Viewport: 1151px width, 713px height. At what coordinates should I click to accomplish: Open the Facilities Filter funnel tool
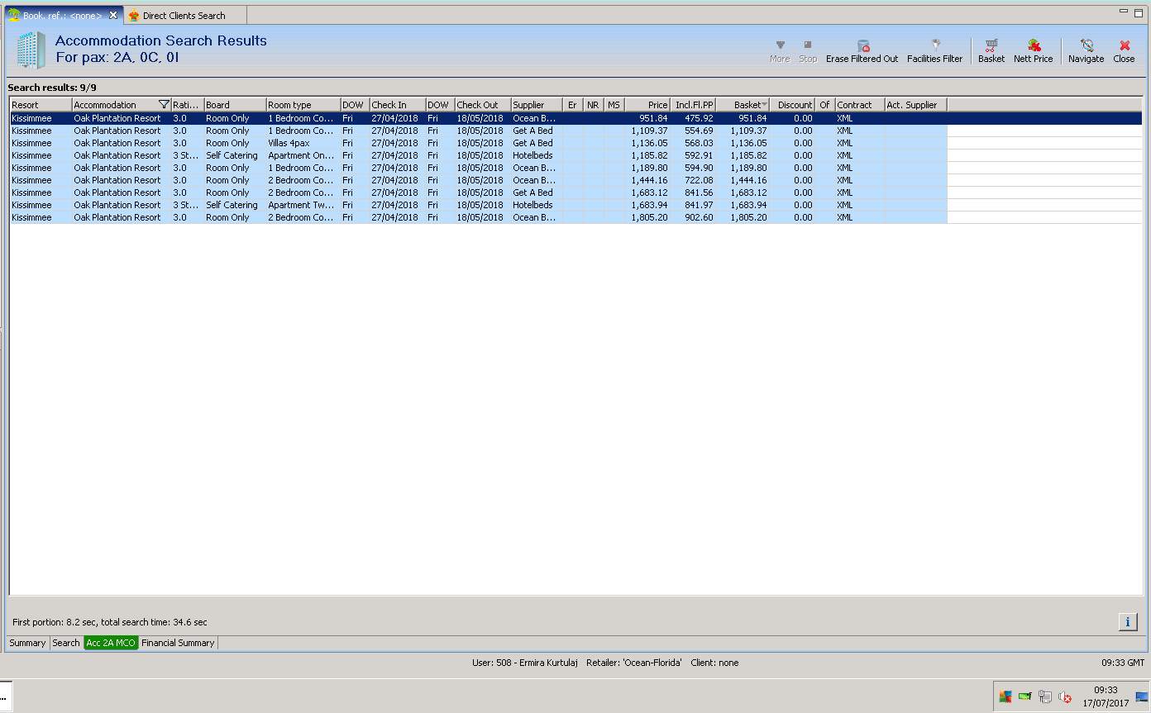coord(935,45)
